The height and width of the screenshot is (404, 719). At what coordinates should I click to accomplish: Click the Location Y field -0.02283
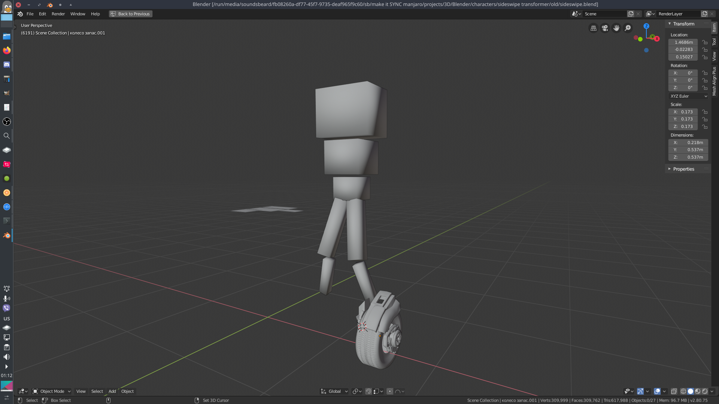click(x=683, y=49)
